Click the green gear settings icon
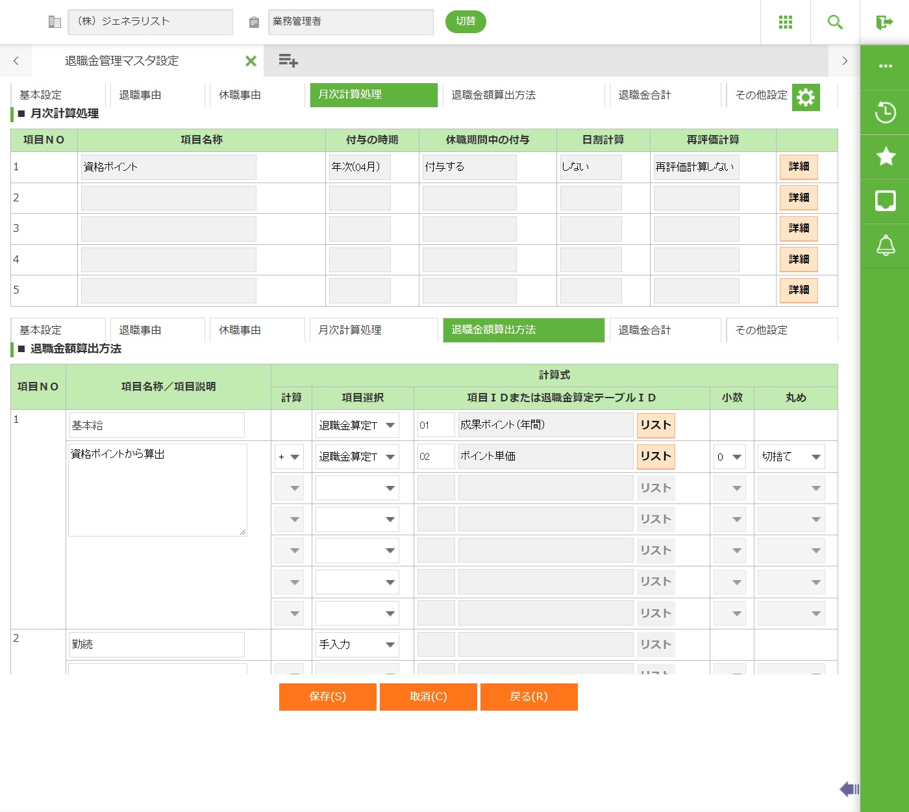This screenshot has height=812, width=909. click(x=806, y=97)
